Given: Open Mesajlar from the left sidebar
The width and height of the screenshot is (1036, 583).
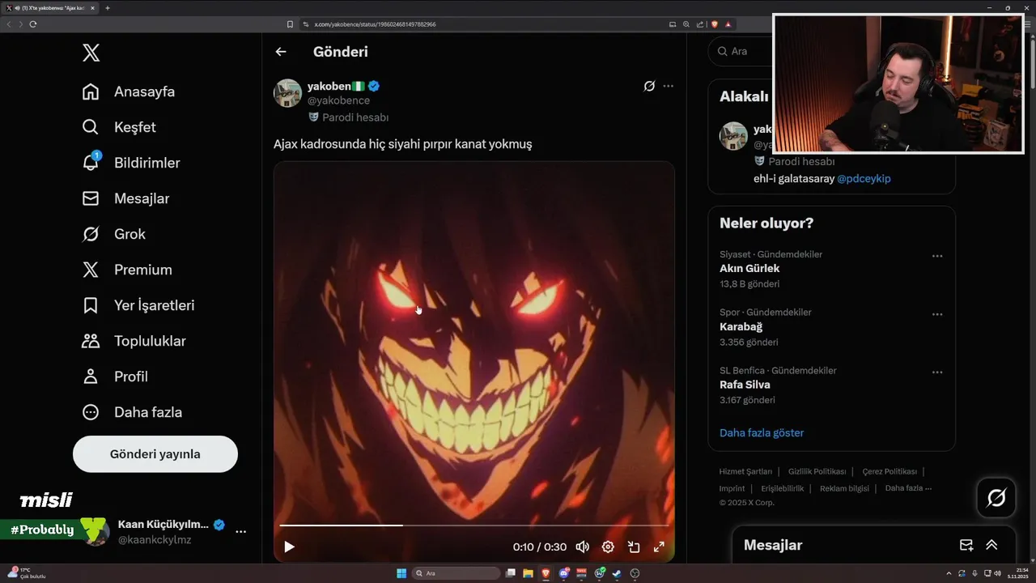Looking at the screenshot, I should point(125,198).
